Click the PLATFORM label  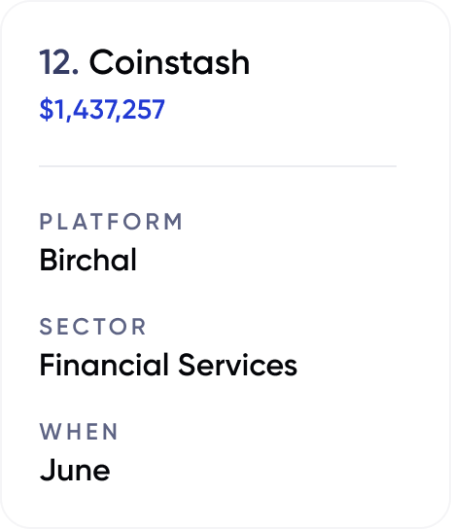(111, 222)
